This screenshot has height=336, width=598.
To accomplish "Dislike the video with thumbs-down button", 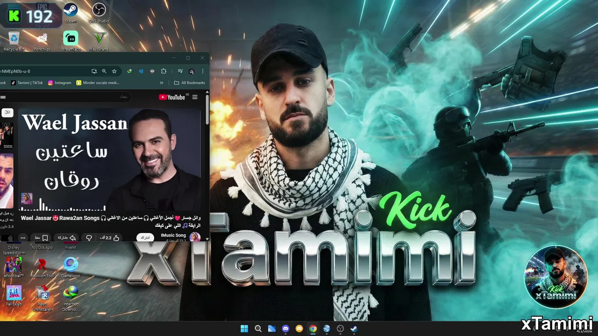I will pyautogui.click(x=89, y=238).
